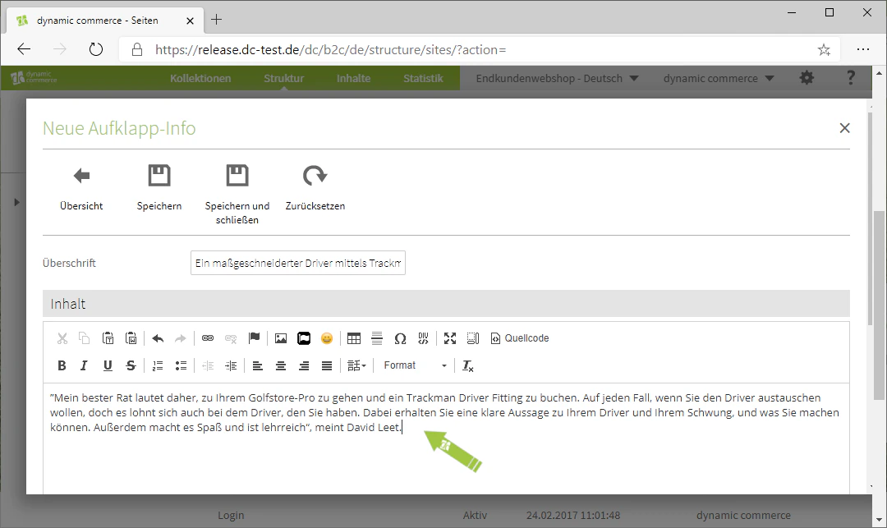
Task: Add page to favorites star
Action: (825, 50)
